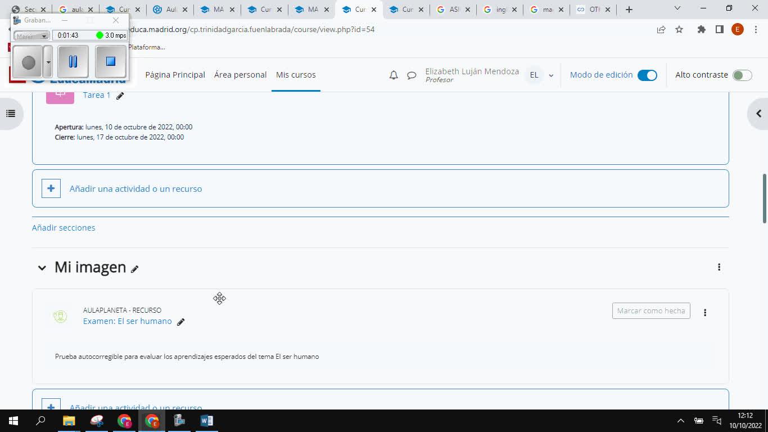Stop the screen recording

[x=111, y=61]
